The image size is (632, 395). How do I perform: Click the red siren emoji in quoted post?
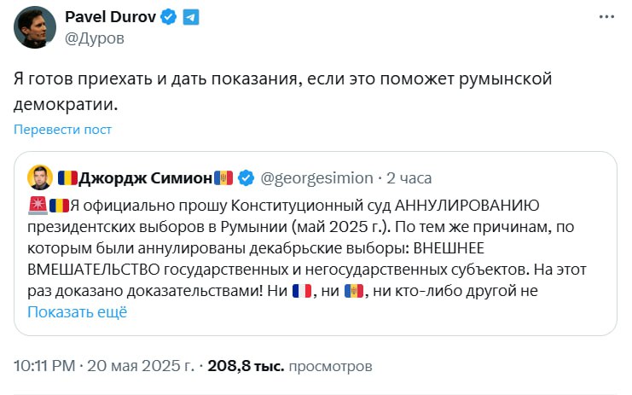point(38,205)
